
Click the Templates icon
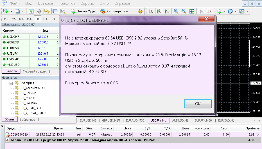242,11
